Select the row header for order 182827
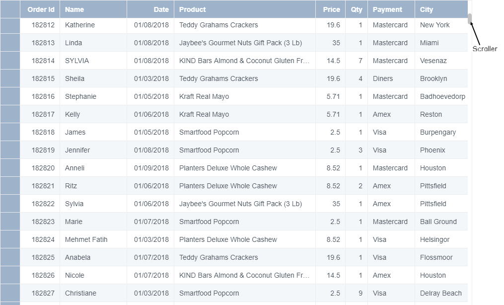The width and height of the screenshot is (504, 305). click(10, 293)
